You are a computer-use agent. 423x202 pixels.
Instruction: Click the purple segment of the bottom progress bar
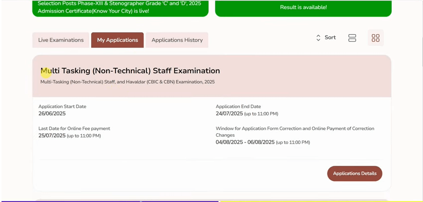point(109,201)
